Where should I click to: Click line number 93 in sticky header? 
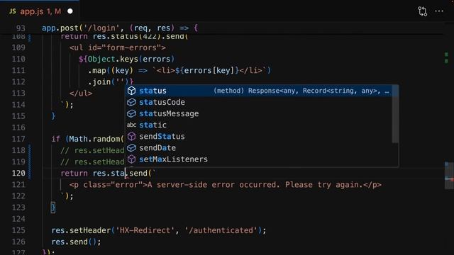click(21, 28)
